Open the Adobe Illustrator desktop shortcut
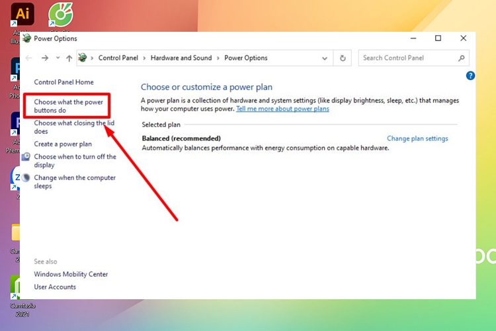This screenshot has width=496, height=331. (22, 15)
